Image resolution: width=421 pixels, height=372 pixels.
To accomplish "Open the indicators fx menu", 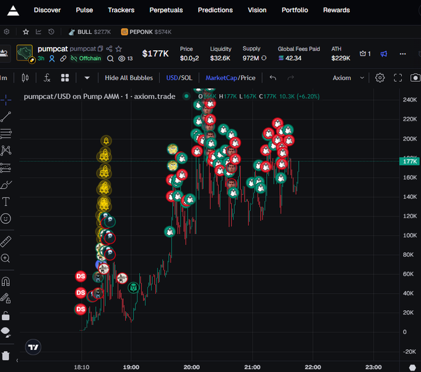I will [x=46, y=78].
